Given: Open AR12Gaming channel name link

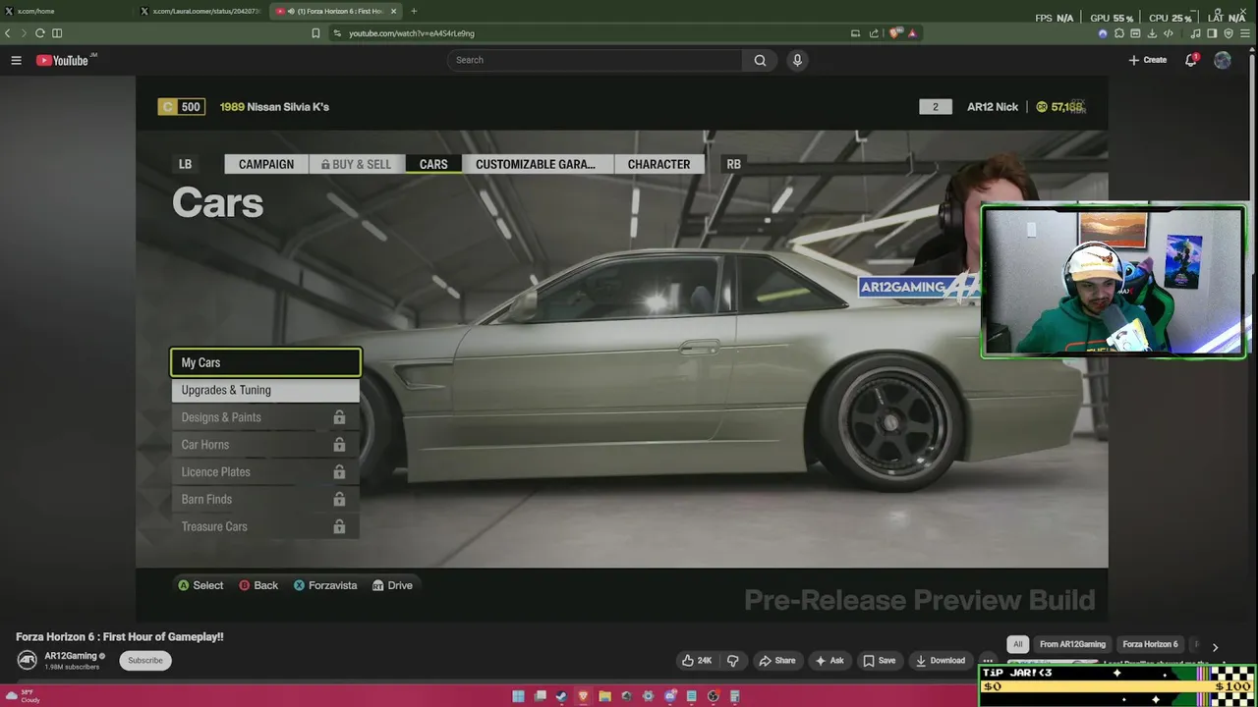Looking at the screenshot, I should click(x=71, y=656).
